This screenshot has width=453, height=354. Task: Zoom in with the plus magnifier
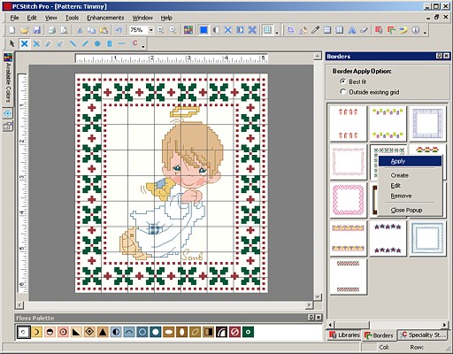click(161, 30)
